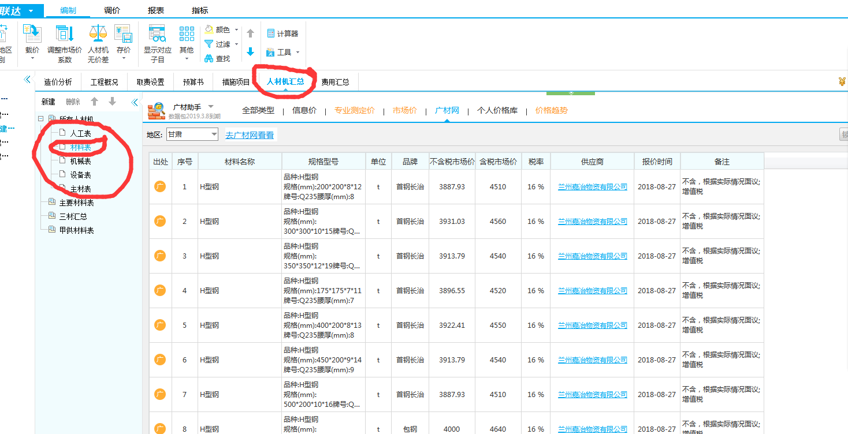
Task: Click the orange 广 icon in row 2
Action: click(160, 221)
